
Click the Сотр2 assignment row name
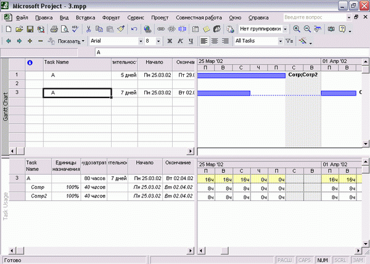pos(39,196)
